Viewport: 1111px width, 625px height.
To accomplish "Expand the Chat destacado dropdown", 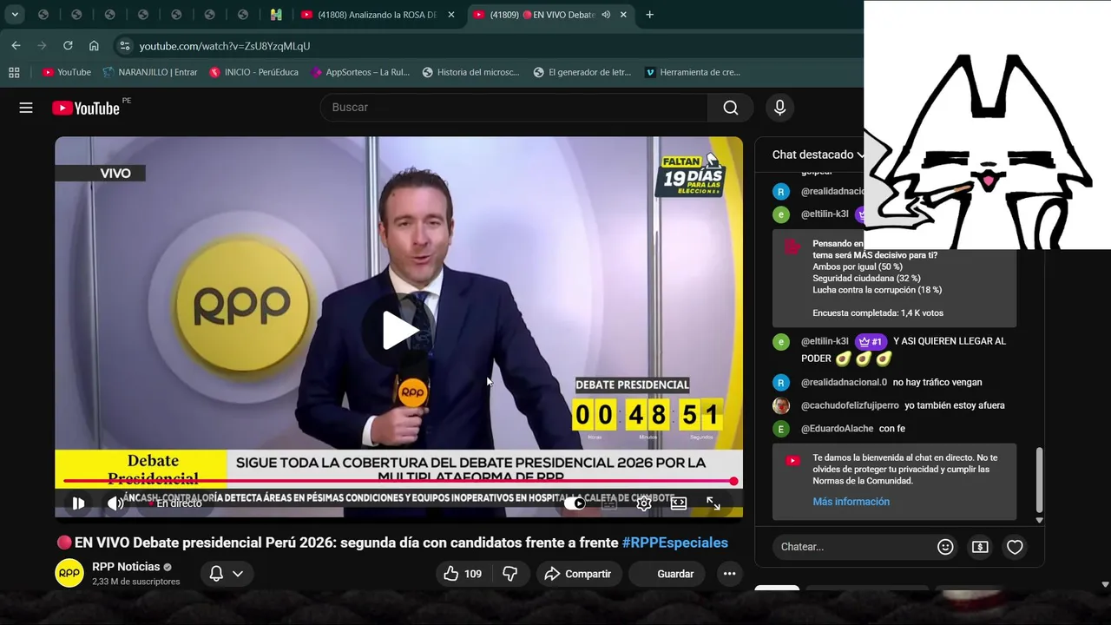I will pos(818,155).
